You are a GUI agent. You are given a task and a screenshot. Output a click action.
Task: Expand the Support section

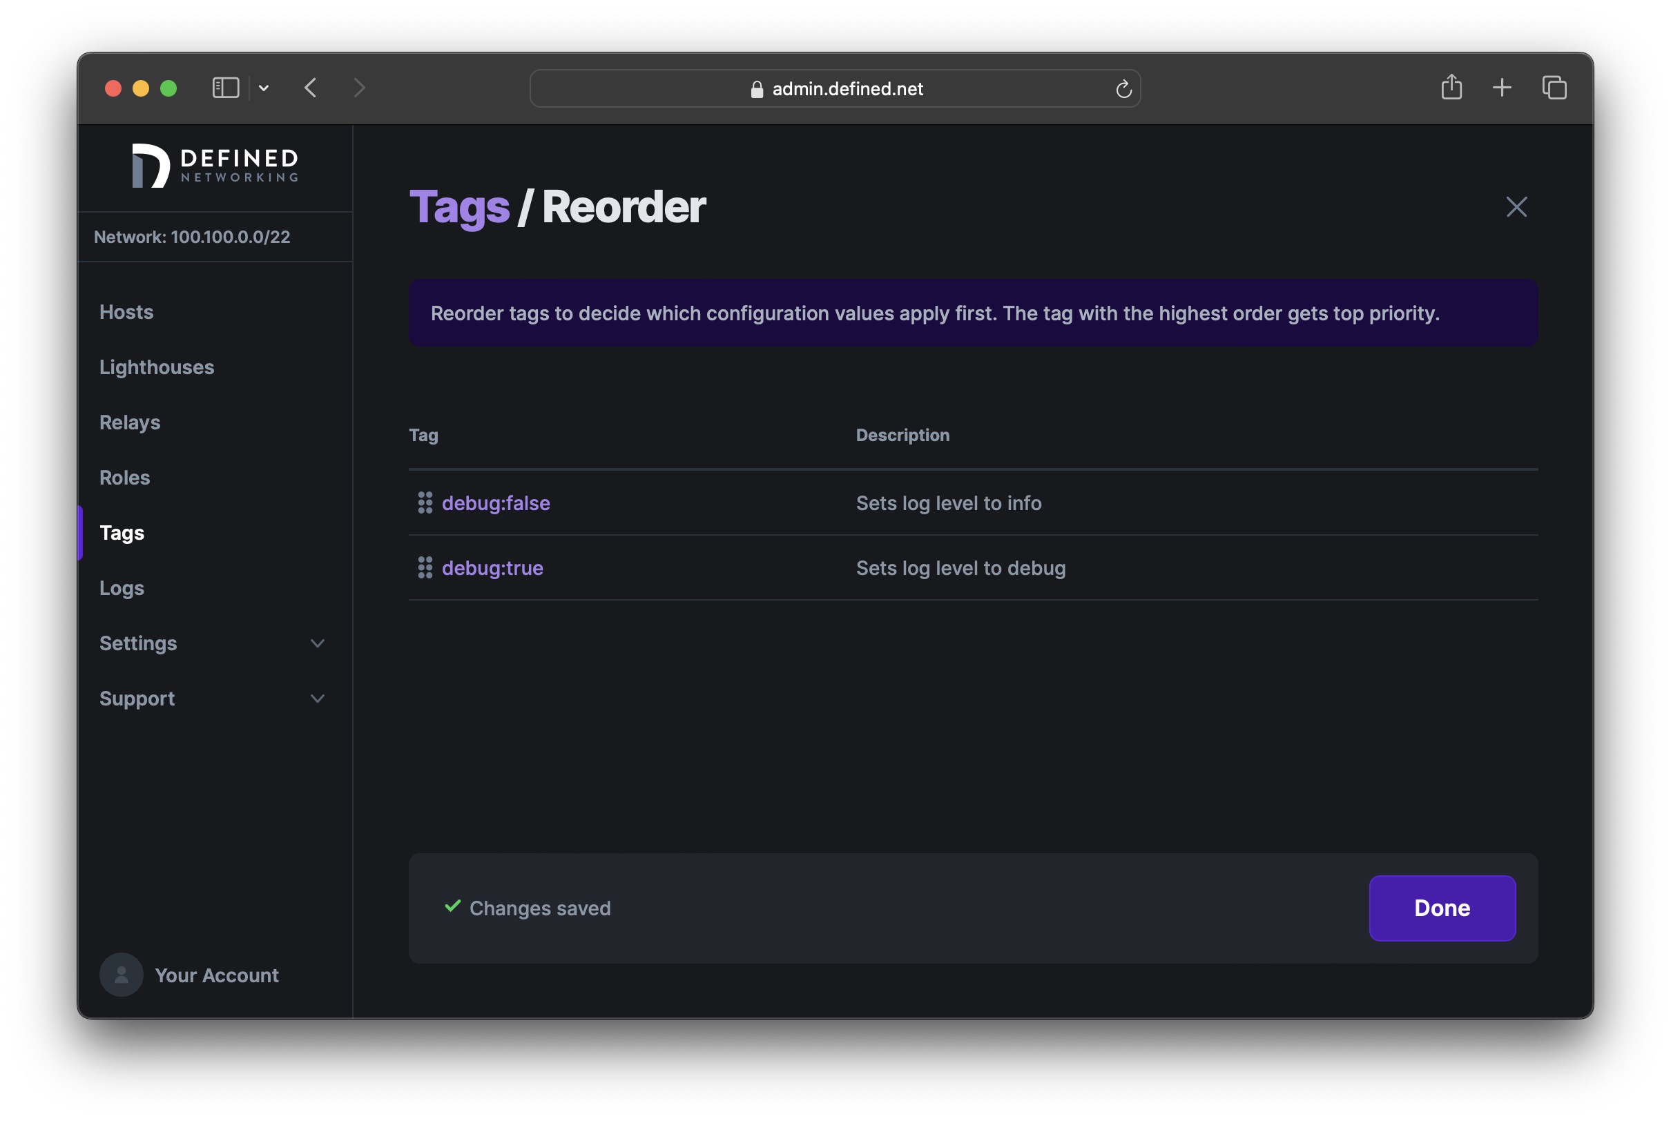pos(137,699)
